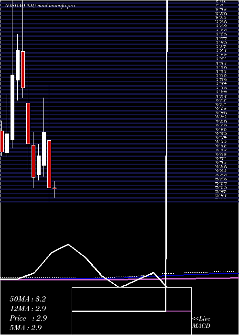Click the Price : 2.9 reading
Screen dimensions: 239x335
point(28,318)
